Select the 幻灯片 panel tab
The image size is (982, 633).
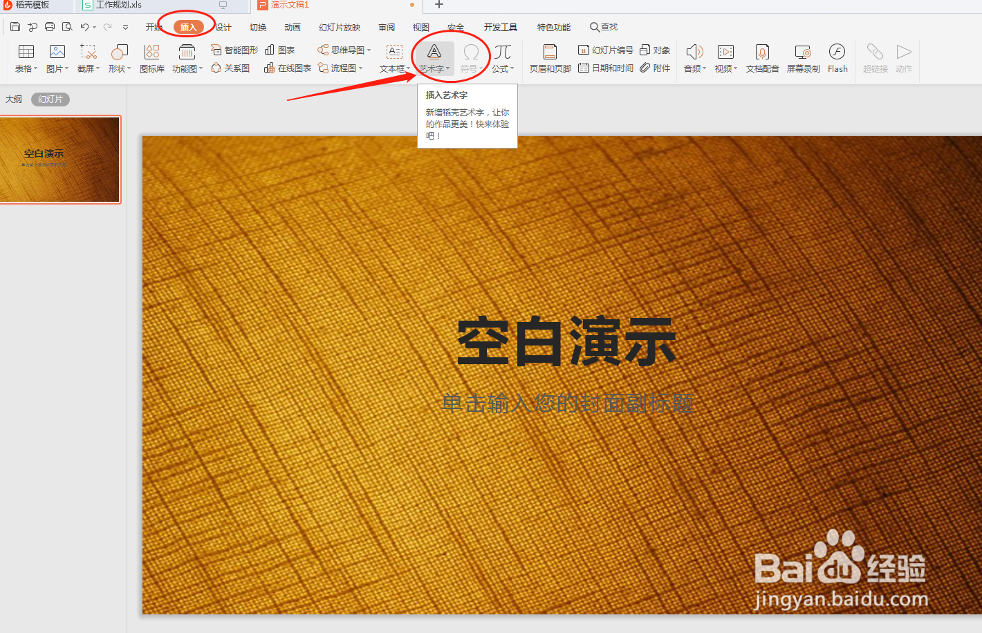point(50,99)
